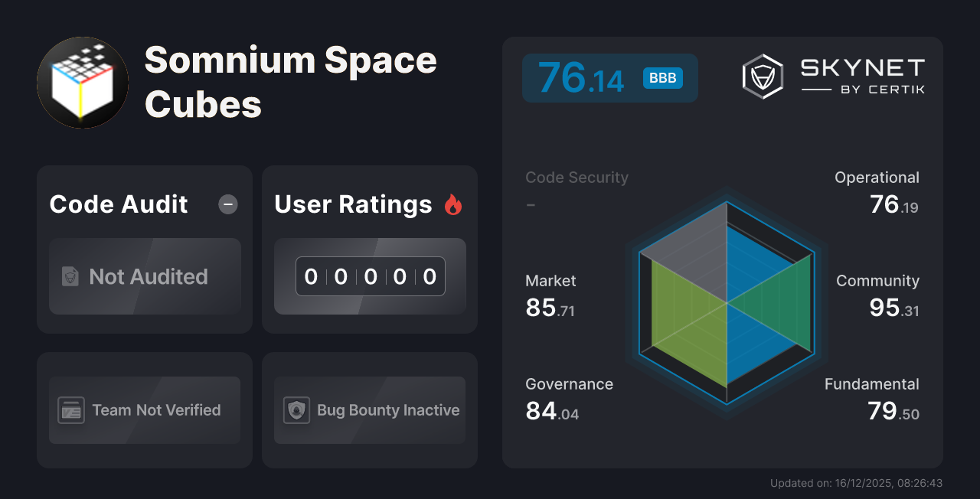Toggle the Team Not Verified indicator
This screenshot has width=980, height=499.
(145, 410)
